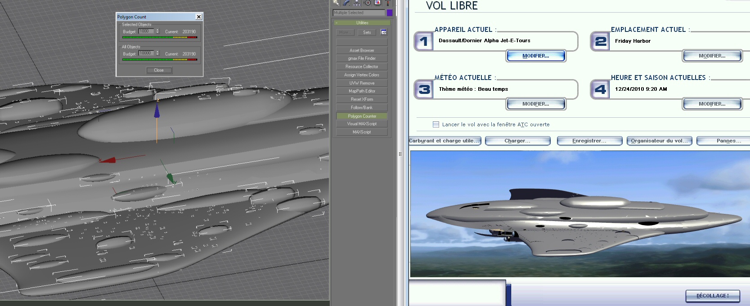The height and width of the screenshot is (306, 750).
Task: Click the All Objects budget spinner arrows
Action: point(157,53)
